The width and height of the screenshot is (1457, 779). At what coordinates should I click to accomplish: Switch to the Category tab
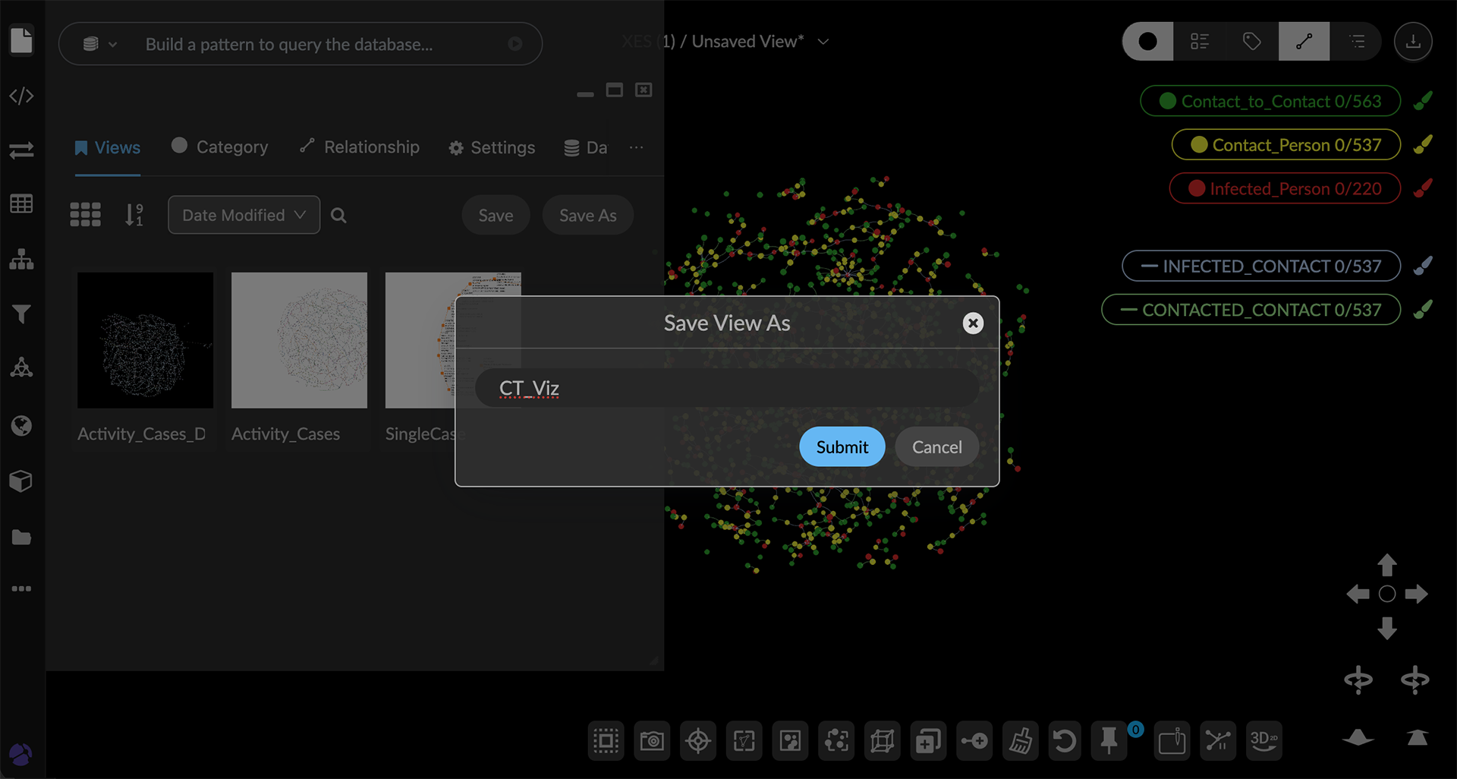coord(220,147)
